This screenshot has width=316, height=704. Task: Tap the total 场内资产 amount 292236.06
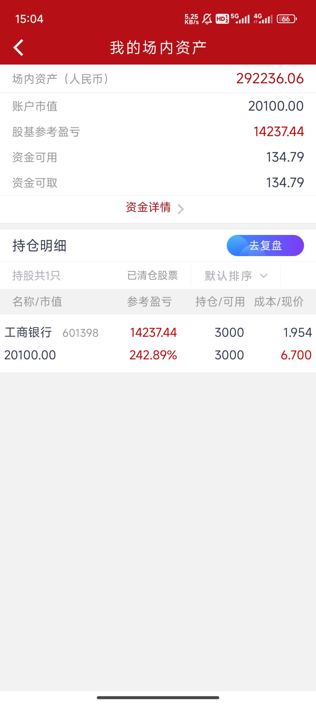270,79
